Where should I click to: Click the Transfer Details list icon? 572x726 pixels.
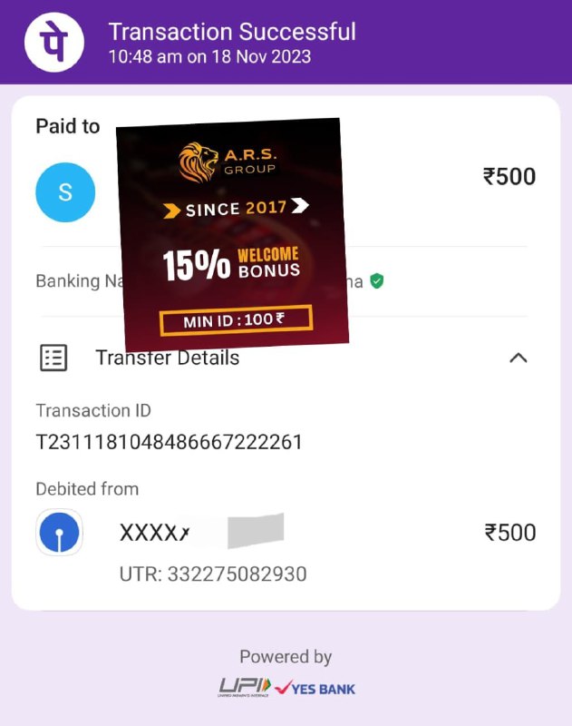point(53,358)
